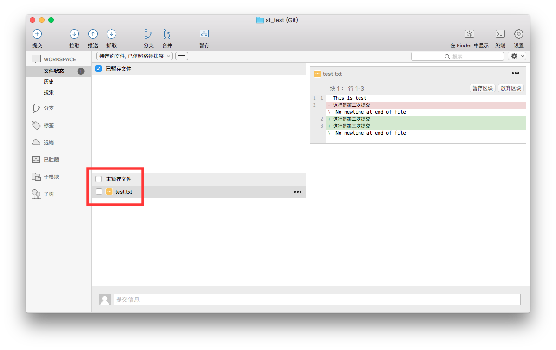Open the 标签 section in the sidebar

point(49,125)
